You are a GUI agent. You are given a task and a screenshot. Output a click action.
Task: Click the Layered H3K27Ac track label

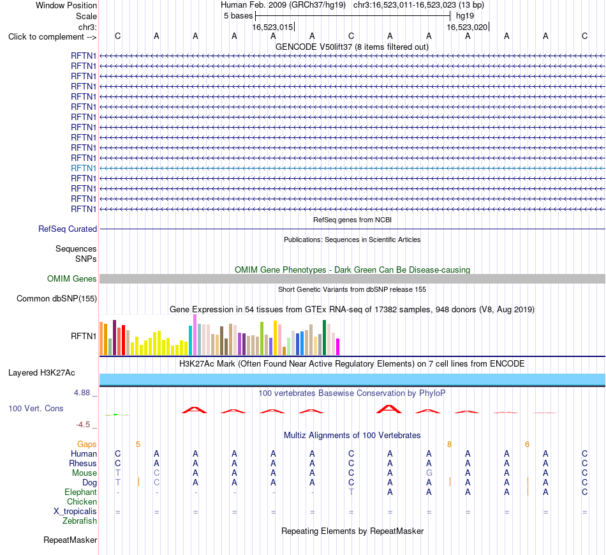click(x=41, y=373)
